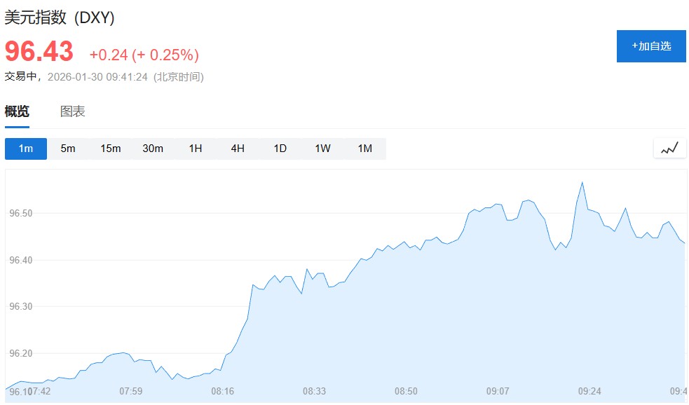689x405 pixels.
Task: Switch to the 概览 tab
Action: coord(17,111)
